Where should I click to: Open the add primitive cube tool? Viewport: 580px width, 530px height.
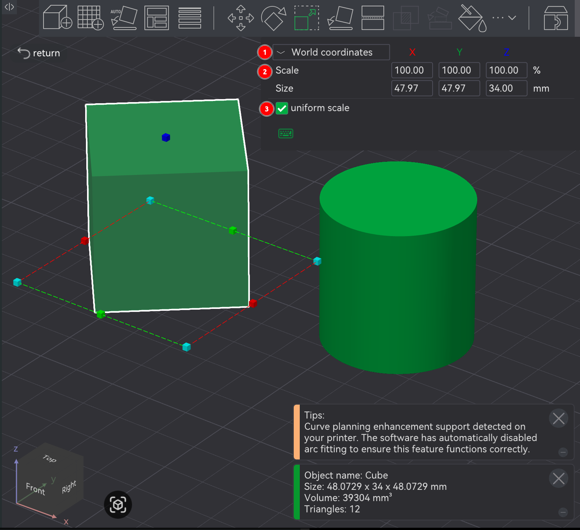click(x=57, y=17)
